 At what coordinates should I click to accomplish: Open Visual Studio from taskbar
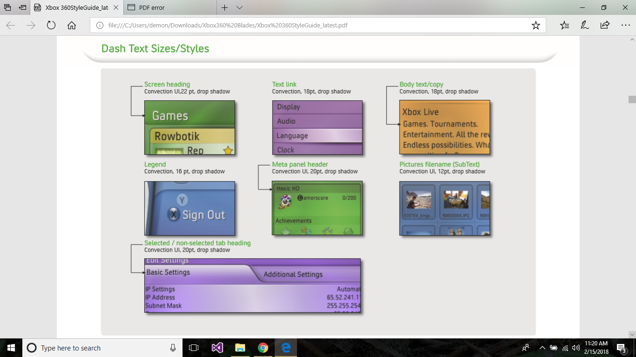pos(217,348)
